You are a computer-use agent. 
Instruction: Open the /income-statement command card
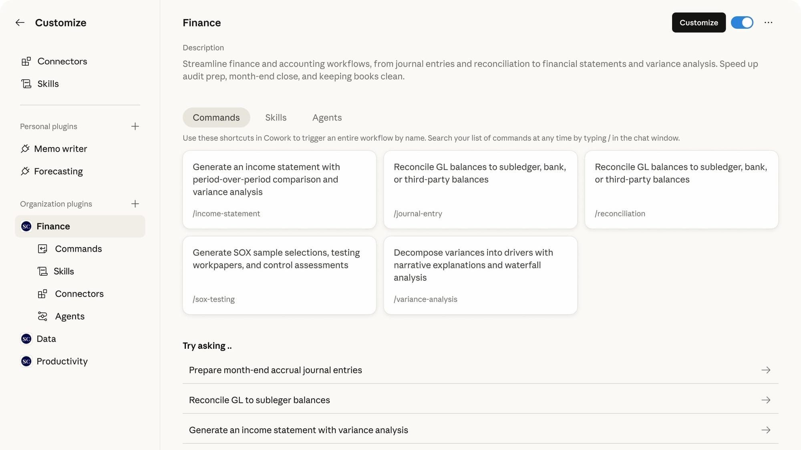coord(279,190)
